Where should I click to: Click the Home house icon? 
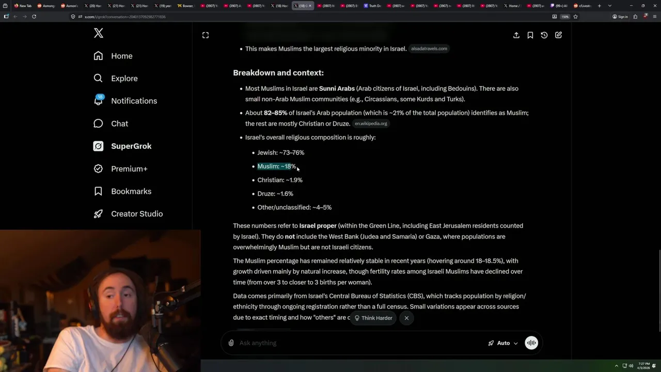98,56
